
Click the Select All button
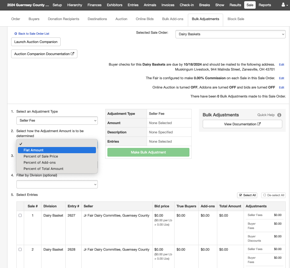[x=247, y=195]
